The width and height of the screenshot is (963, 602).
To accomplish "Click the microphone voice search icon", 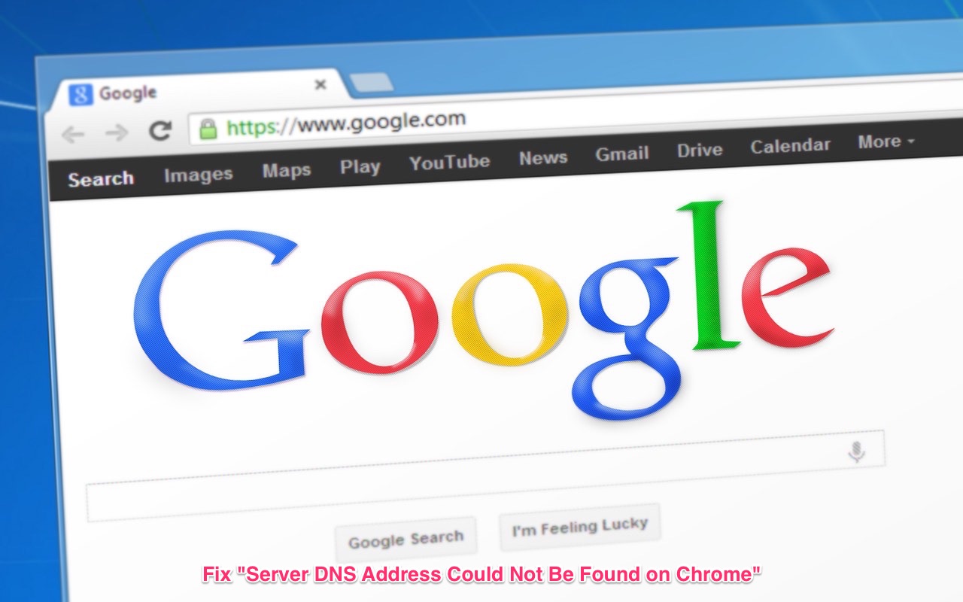I will 856,451.
